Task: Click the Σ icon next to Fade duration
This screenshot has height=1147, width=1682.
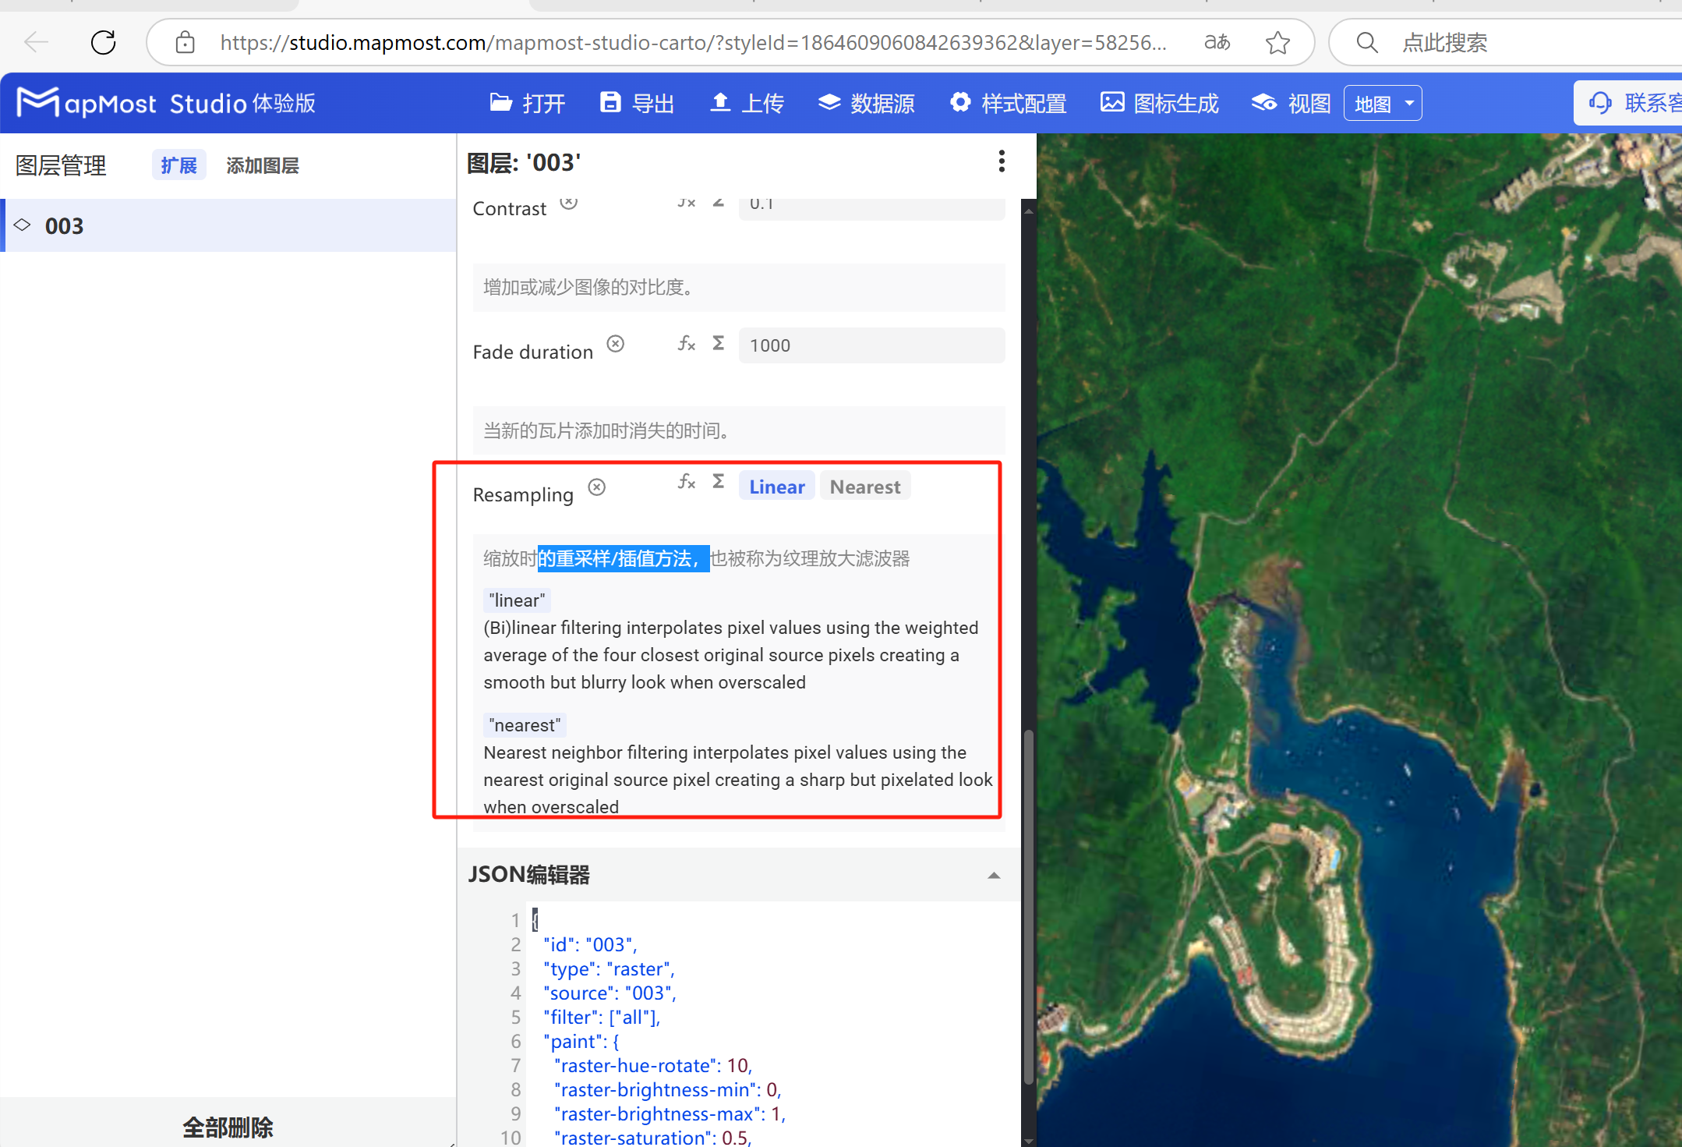Action: [x=717, y=342]
